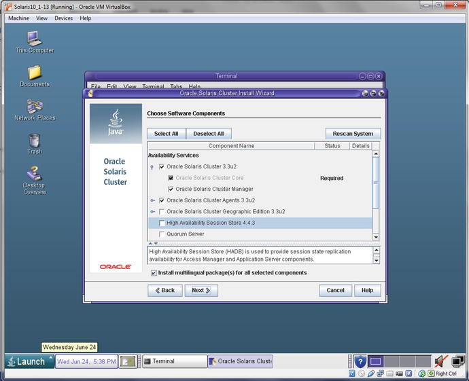Uncheck Oracle Solaris Cluster 3.3u2 checkbox
This screenshot has height=381, width=469.
pos(162,166)
